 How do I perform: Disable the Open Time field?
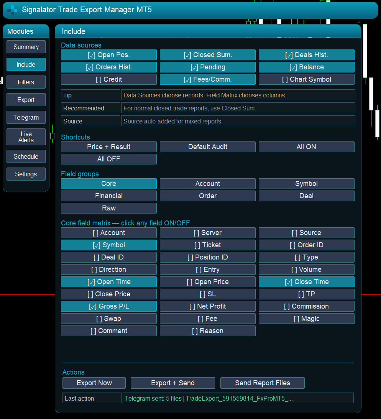click(109, 282)
